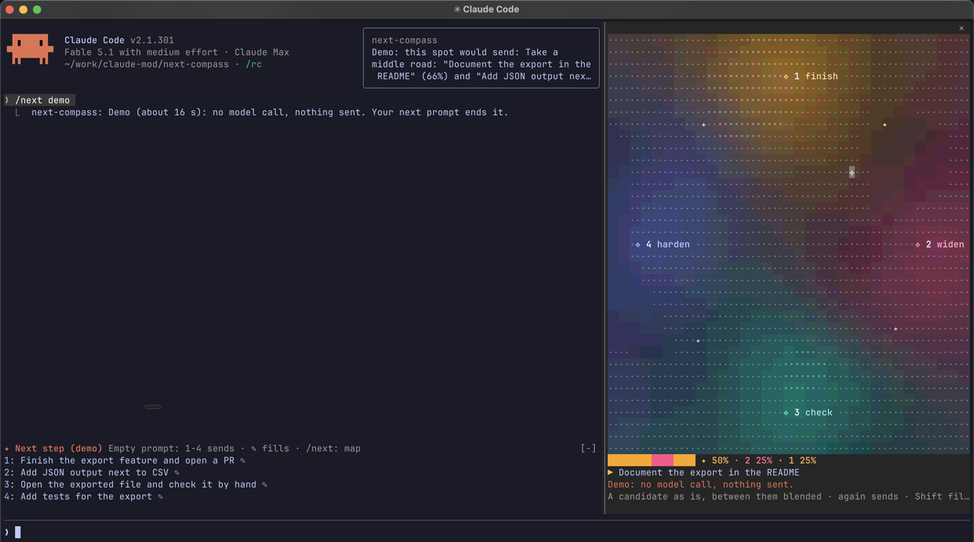Click the small scroll handle in the transcript
Viewport: 974px width, 542px height.
point(153,407)
